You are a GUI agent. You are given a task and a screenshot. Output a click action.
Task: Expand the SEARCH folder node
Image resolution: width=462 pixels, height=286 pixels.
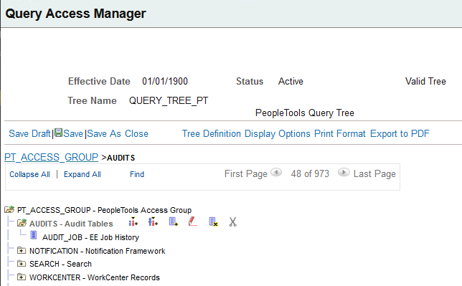pyautogui.click(x=22, y=263)
